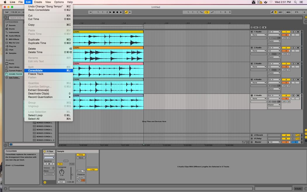Collapse the 1 Audio track
This screenshot has width=307, height=192.
click(252, 32)
